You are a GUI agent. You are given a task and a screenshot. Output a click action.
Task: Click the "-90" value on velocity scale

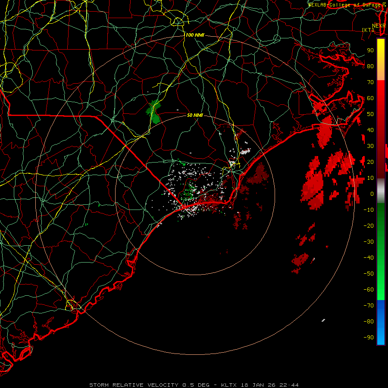click(369, 338)
